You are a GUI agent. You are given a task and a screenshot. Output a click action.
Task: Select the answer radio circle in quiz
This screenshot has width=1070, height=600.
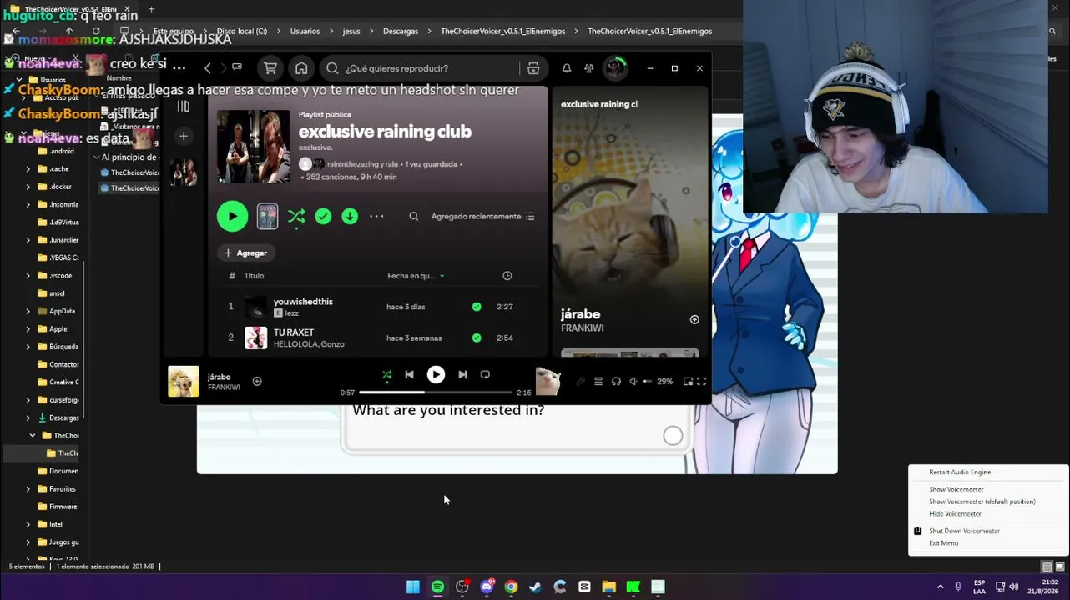click(x=673, y=436)
